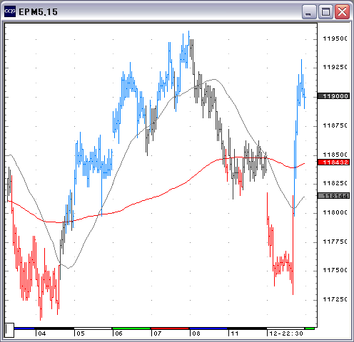Select the 12-22:30 time marker
This screenshot has height=342, width=354.
[286, 333]
